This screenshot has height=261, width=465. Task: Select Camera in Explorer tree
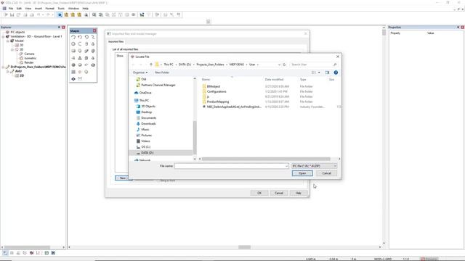pyautogui.click(x=29, y=54)
